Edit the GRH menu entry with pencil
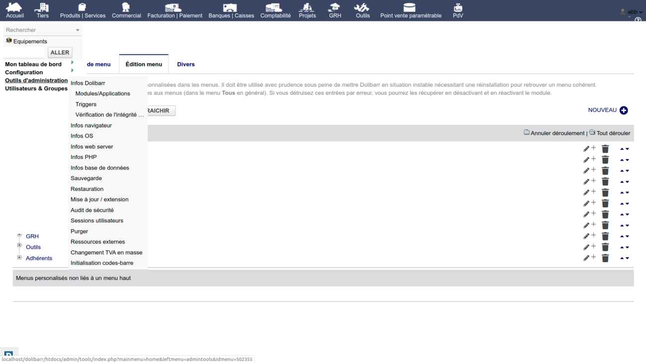The image size is (646, 363). click(586, 236)
